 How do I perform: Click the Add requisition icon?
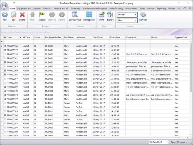5,16
